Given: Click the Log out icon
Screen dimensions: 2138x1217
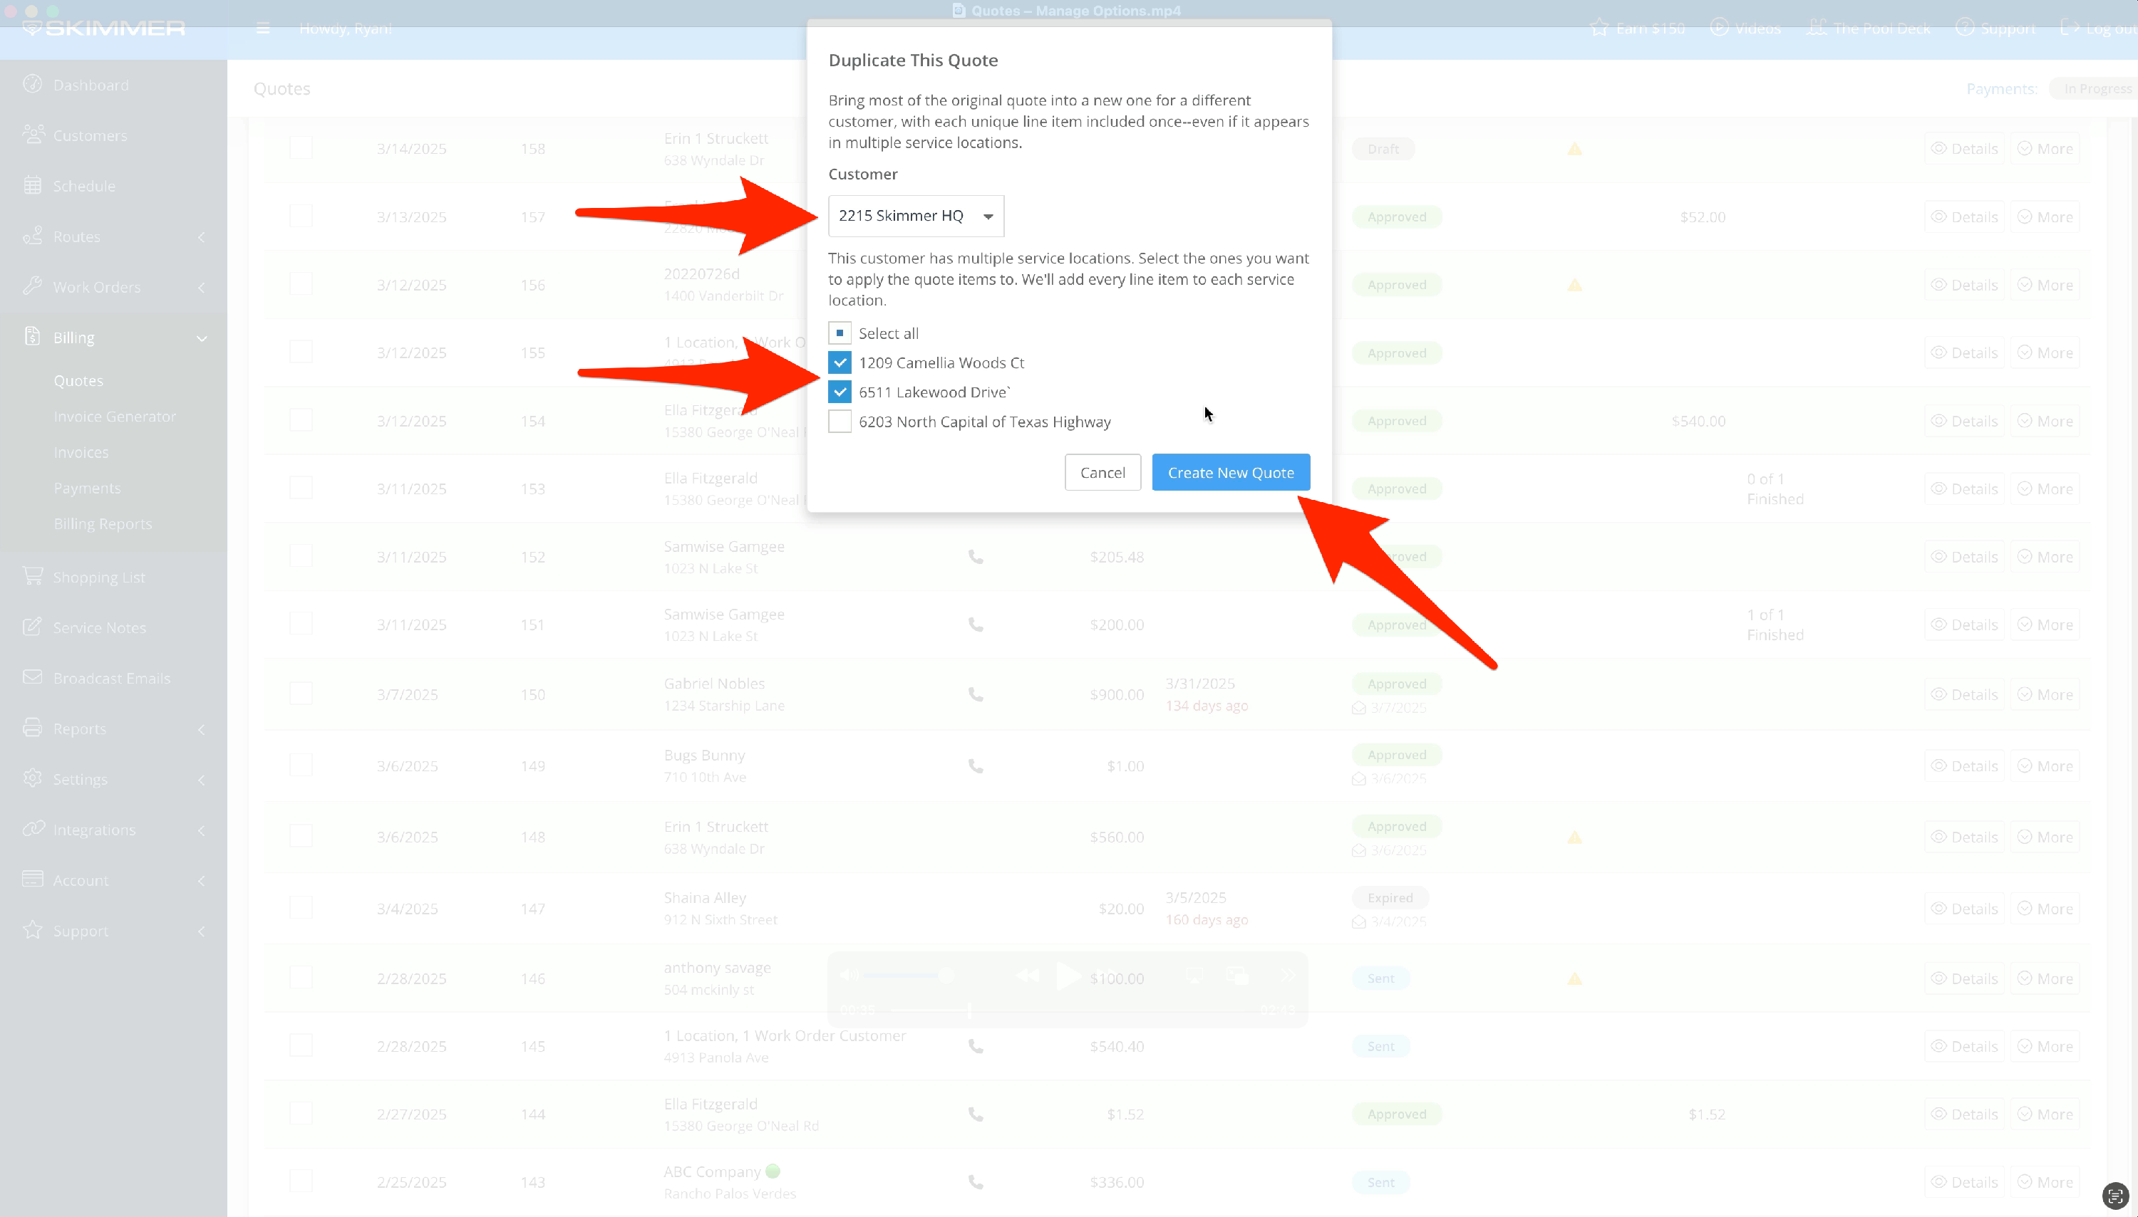Looking at the screenshot, I should [x=2070, y=28].
